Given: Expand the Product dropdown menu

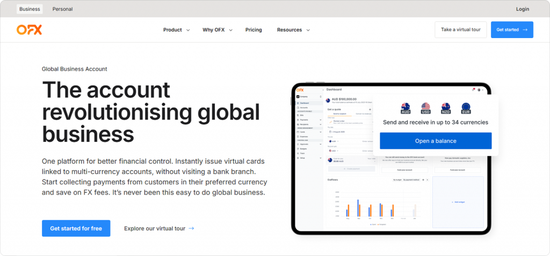Looking at the screenshot, I should [176, 30].
